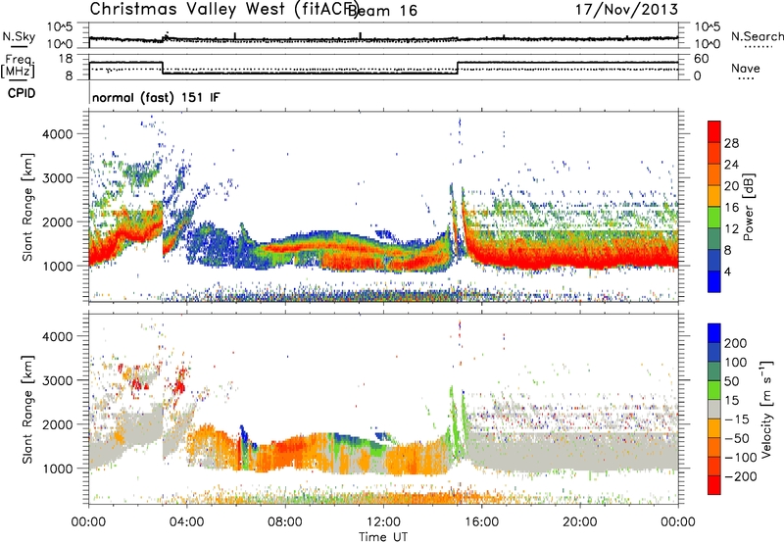Click the '1000' label on velocity panel axis

tap(58, 469)
